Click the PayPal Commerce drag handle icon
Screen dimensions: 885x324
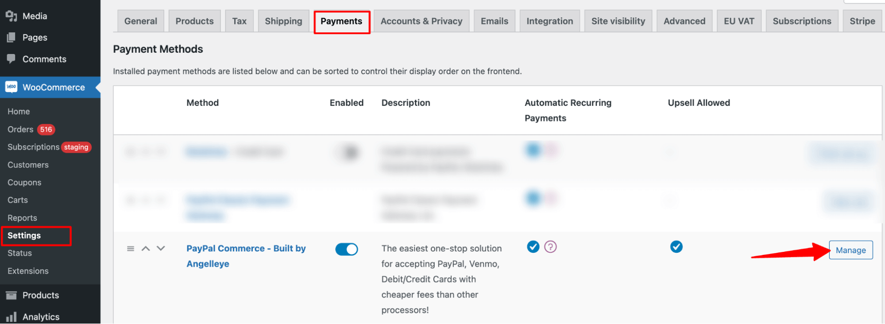[x=131, y=249]
